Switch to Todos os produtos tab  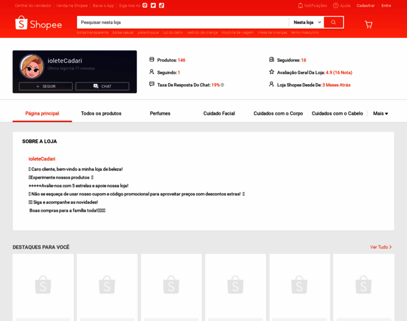coord(101,113)
